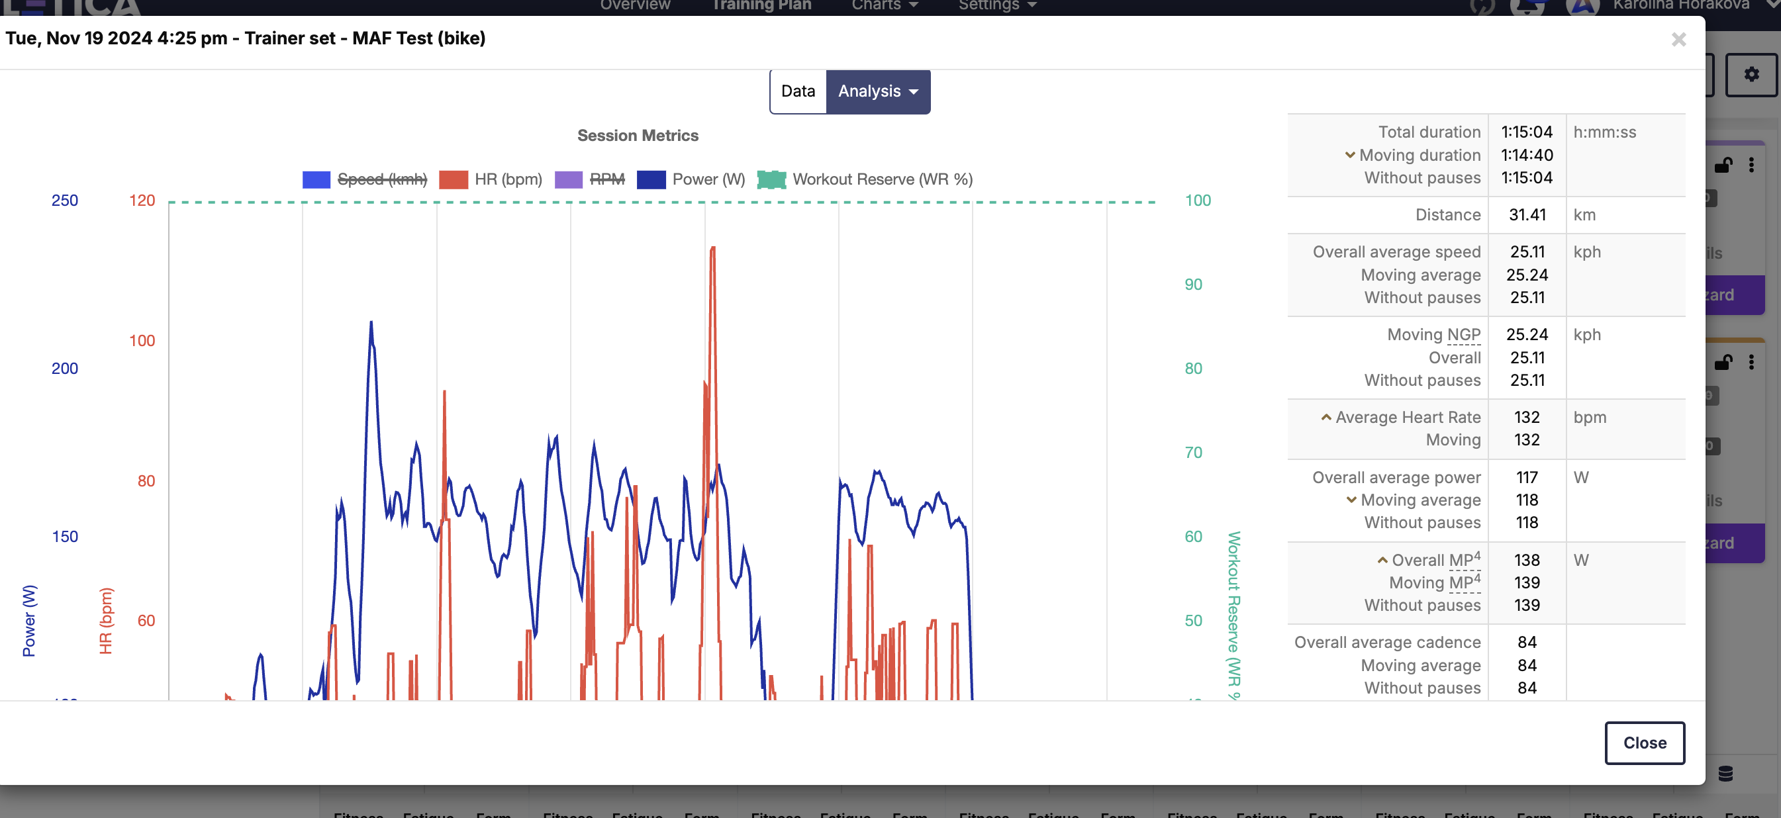This screenshot has height=818, width=1781.
Task: Click the Moving duration value 1:14:40
Action: pyautogui.click(x=1527, y=155)
